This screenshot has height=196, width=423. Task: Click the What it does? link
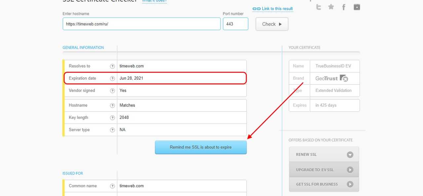click(x=154, y=1)
